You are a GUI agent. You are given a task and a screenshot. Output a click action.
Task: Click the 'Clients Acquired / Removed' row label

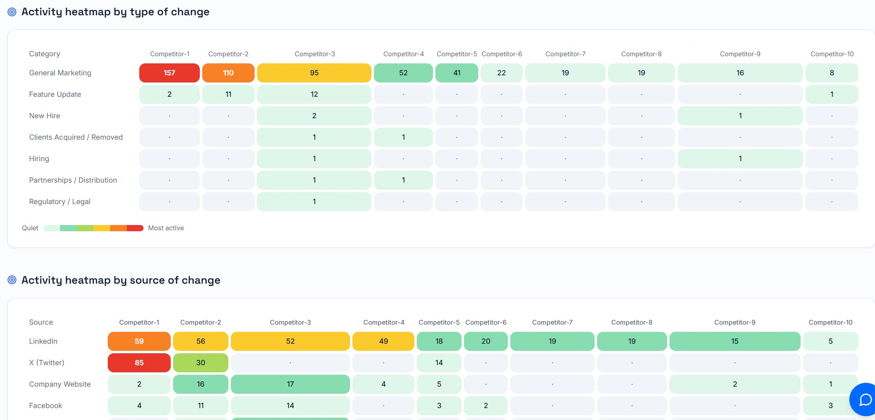point(76,137)
